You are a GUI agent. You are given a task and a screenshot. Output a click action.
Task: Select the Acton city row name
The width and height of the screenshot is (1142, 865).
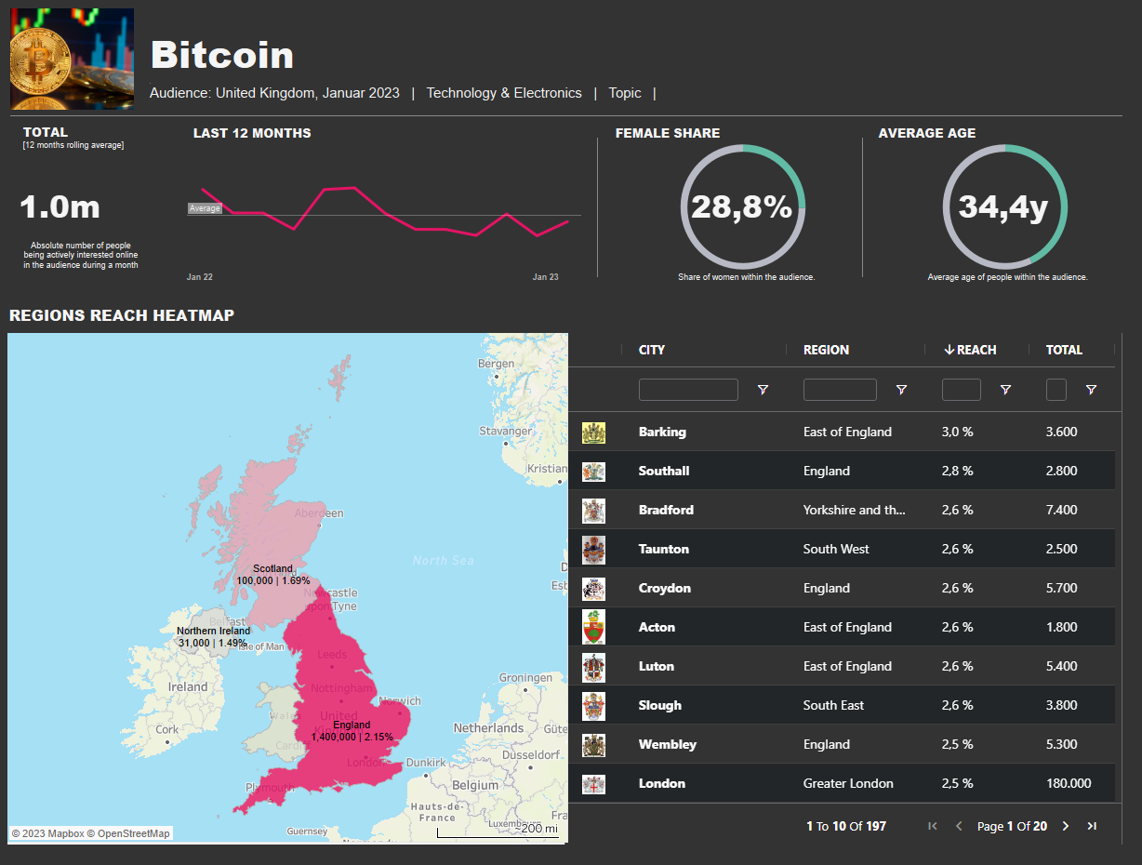click(x=657, y=627)
